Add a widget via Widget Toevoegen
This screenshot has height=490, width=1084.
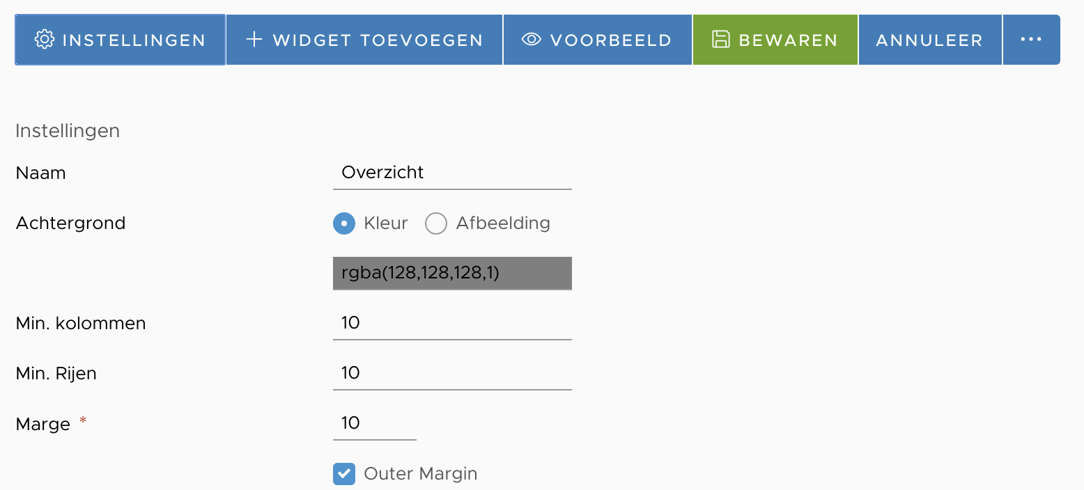tap(364, 40)
